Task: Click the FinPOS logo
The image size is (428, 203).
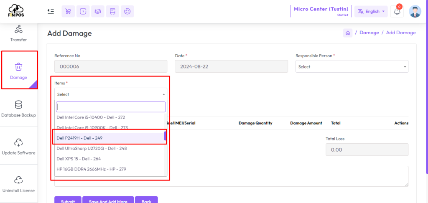Action: tap(16, 11)
